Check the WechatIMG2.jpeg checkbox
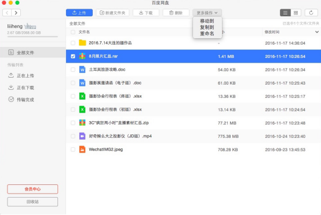Image resolution: width=321 pixels, height=215 pixels. pyautogui.click(x=73, y=150)
